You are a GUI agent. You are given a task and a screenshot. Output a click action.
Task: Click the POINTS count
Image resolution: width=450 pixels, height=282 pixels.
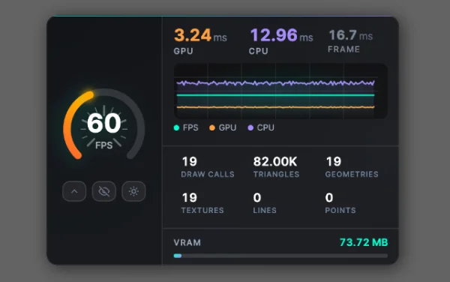(x=329, y=198)
